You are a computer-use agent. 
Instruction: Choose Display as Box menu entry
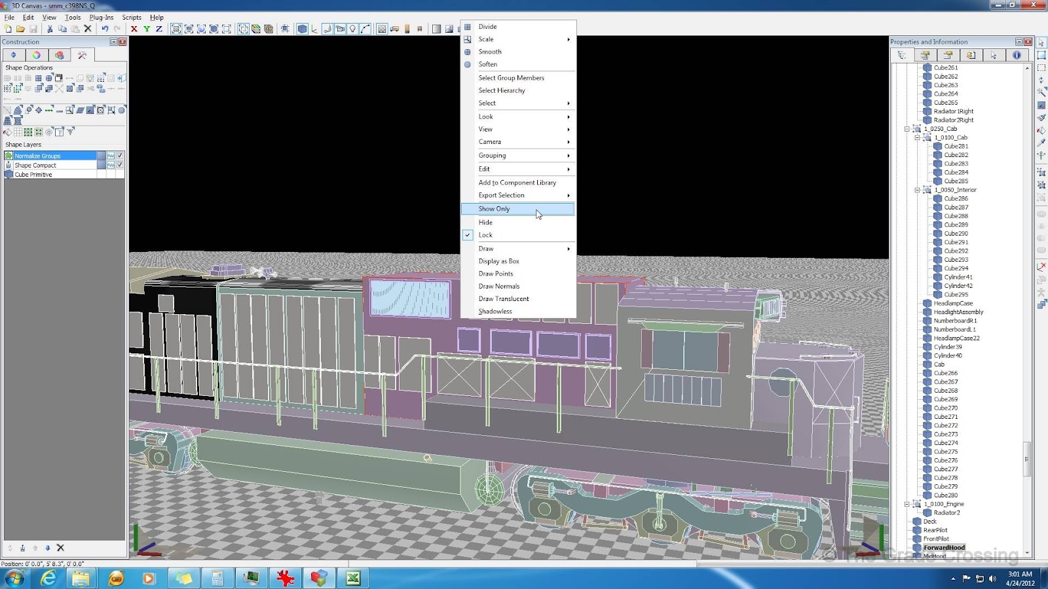[x=518, y=261]
